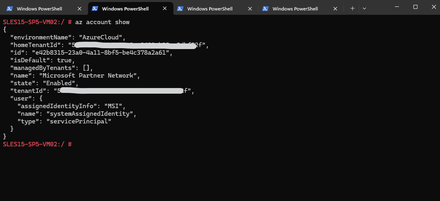Maximize the Windows Terminal window
Screen dimensions: 440x201
pyautogui.click(x=415, y=7)
